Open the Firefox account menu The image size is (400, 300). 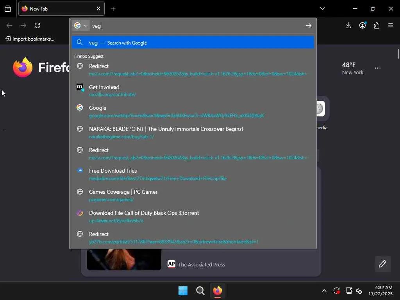click(362, 25)
